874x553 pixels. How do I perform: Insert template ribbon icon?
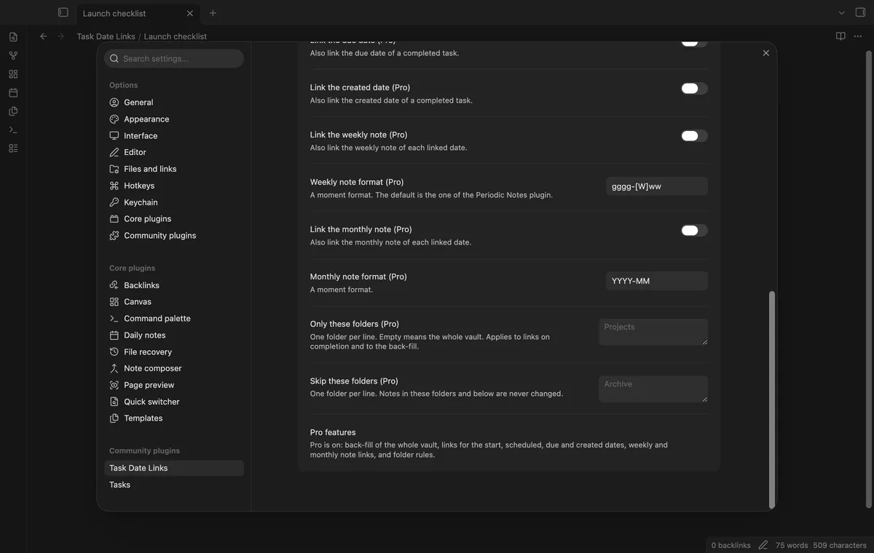click(x=13, y=111)
